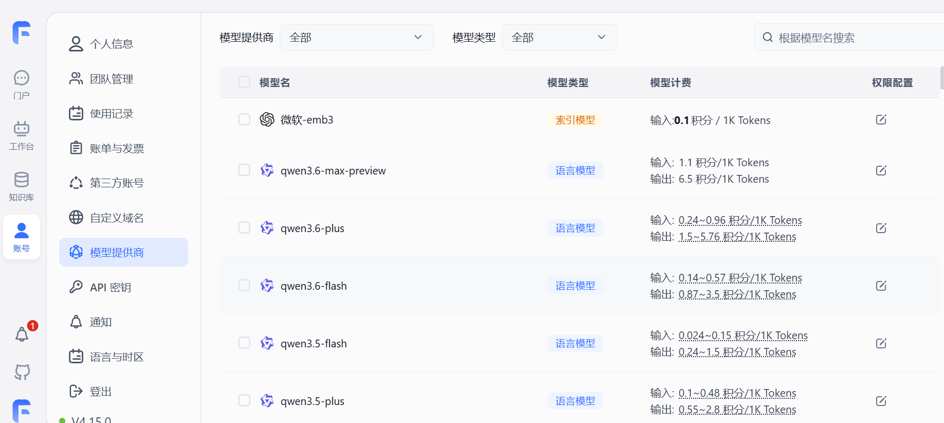Open the 工作台 workbench
This screenshot has width=944, height=423.
(22, 136)
